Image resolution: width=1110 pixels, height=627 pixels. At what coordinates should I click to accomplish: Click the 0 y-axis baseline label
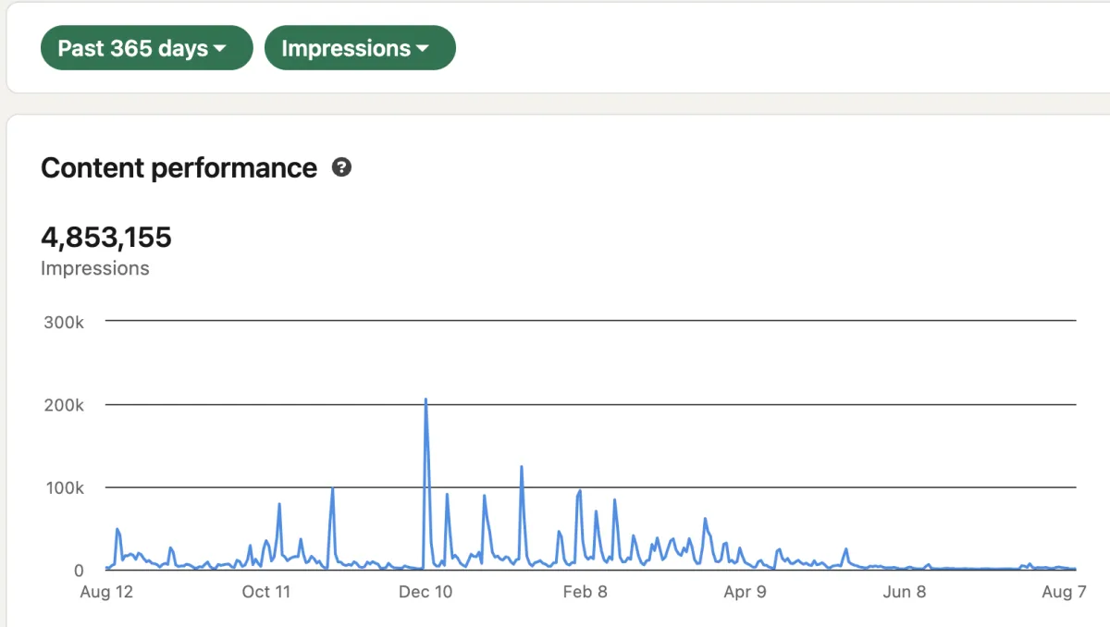point(79,571)
